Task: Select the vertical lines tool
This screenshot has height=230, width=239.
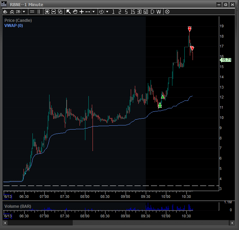Action: click(39, 12)
